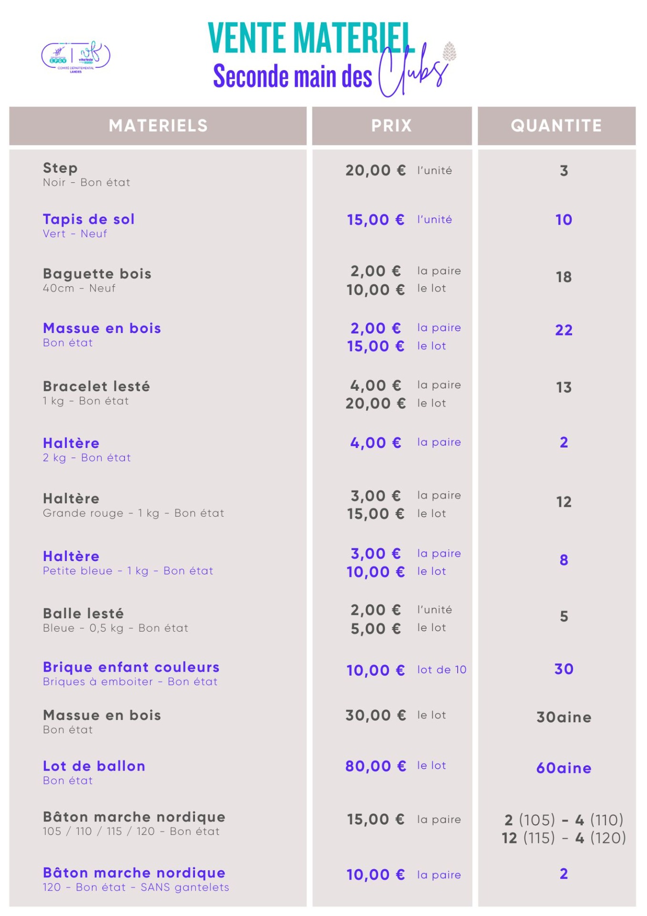Image resolution: width=647 pixels, height=916 pixels.
Task: Select the QUANTITE column header
Action: tap(556, 125)
